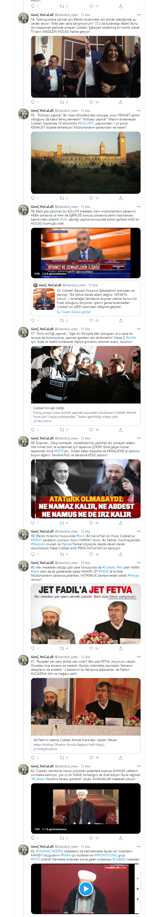Open the #FETVA hashtag in tweet 60
Screen dimensions: 160x917
(x=134, y=575)
